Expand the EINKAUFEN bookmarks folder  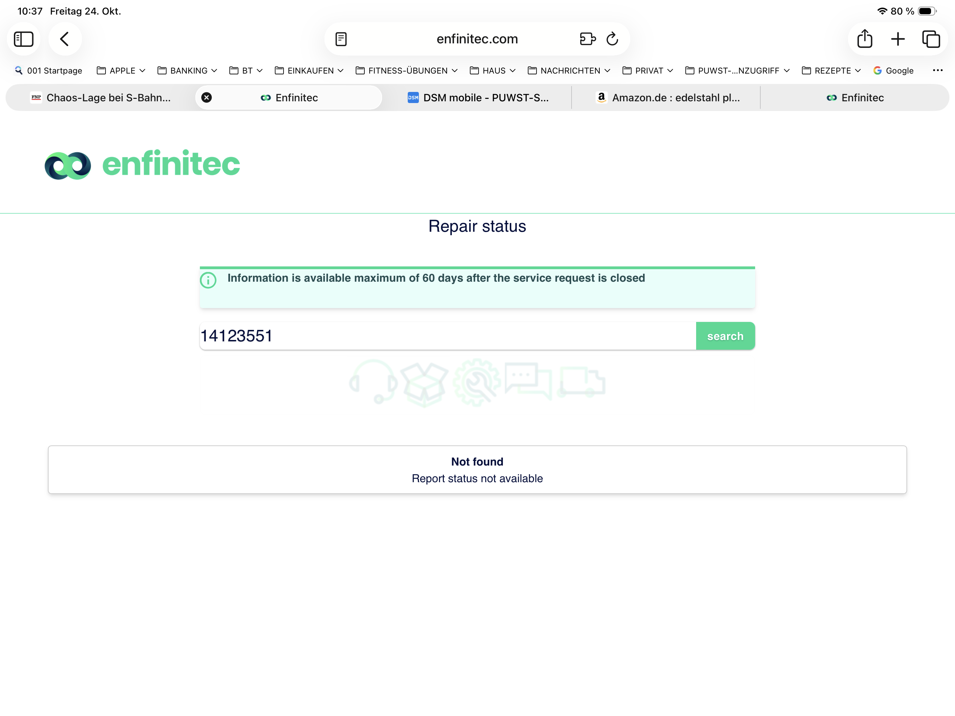(x=309, y=70)
